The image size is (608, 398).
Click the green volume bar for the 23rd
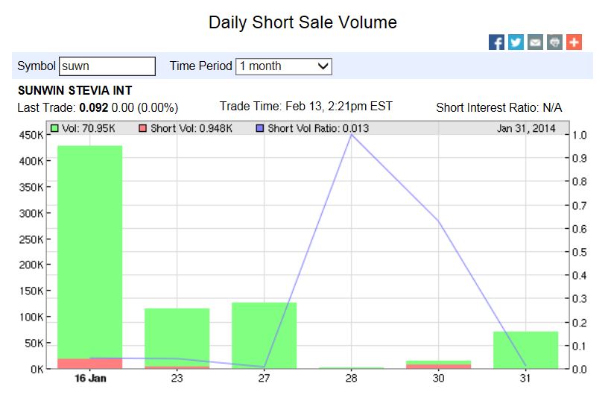pos(177,335)
